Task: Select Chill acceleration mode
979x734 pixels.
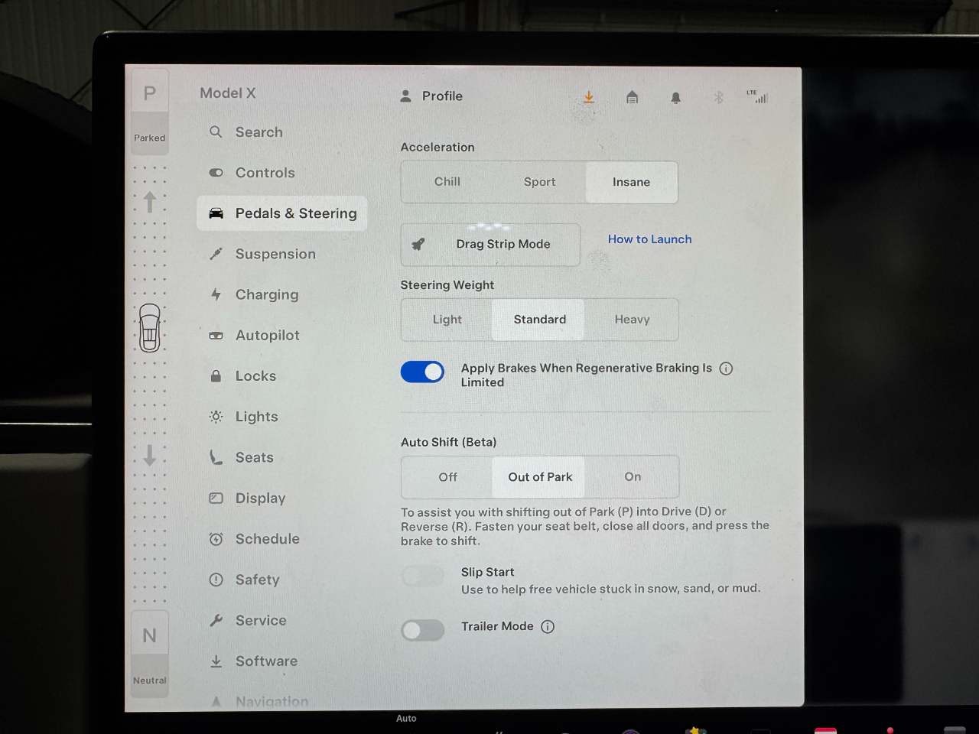Action: point(447,182)
